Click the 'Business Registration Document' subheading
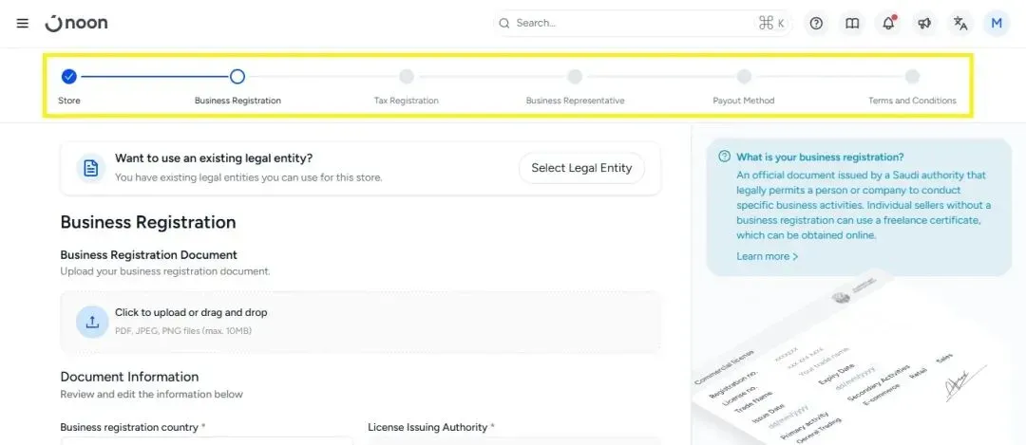 click(148, 255)
